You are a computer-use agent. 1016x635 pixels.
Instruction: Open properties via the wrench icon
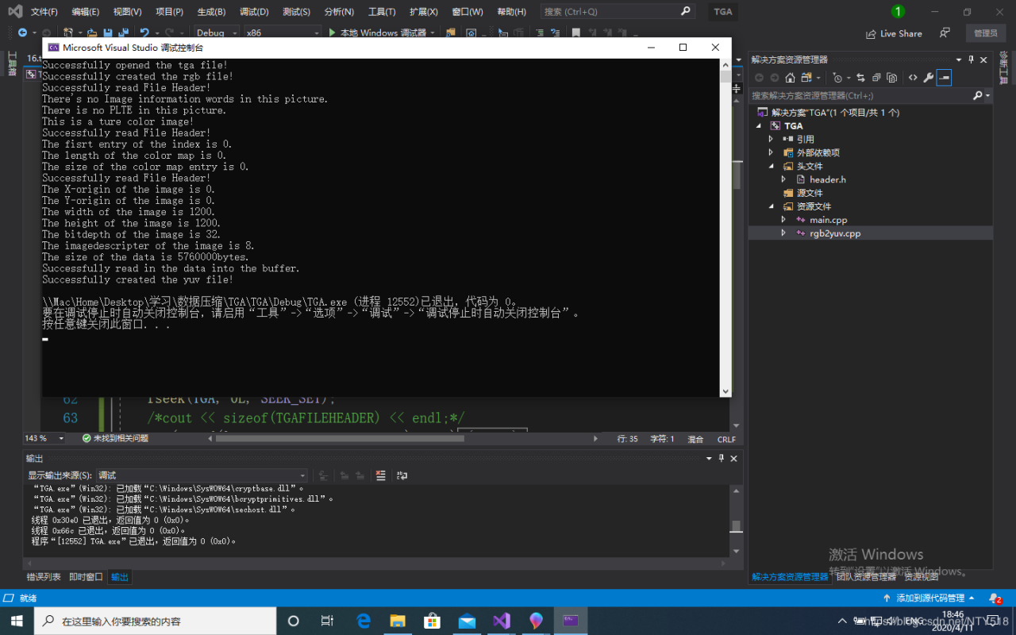point(928,78)
